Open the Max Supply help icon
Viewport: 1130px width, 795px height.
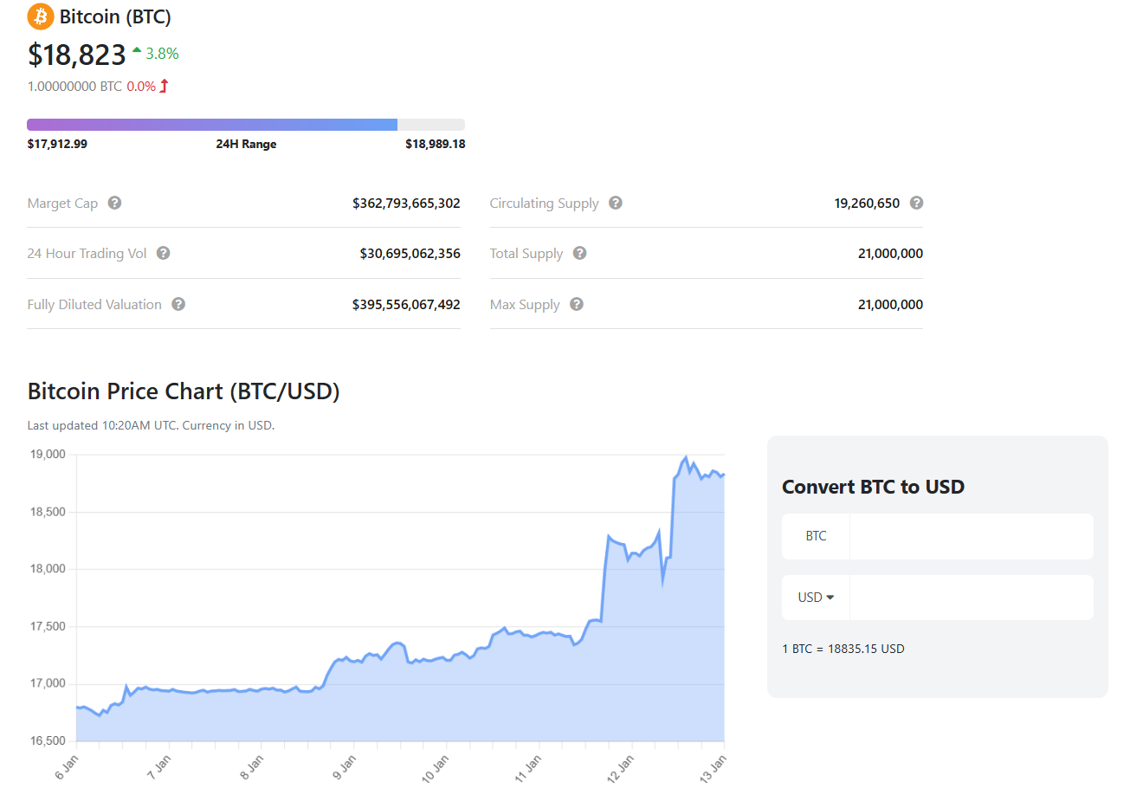(x=577, y=304)
